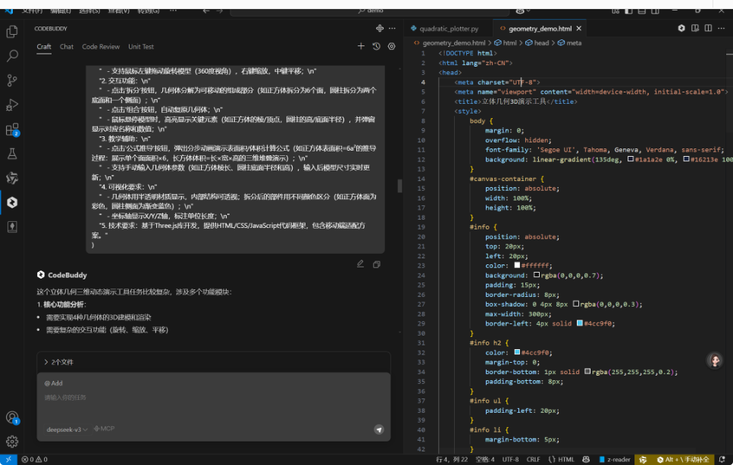Select the geometry_demo.html editor tab
This screenshot has height=465, width=733.
pos(540,29)
